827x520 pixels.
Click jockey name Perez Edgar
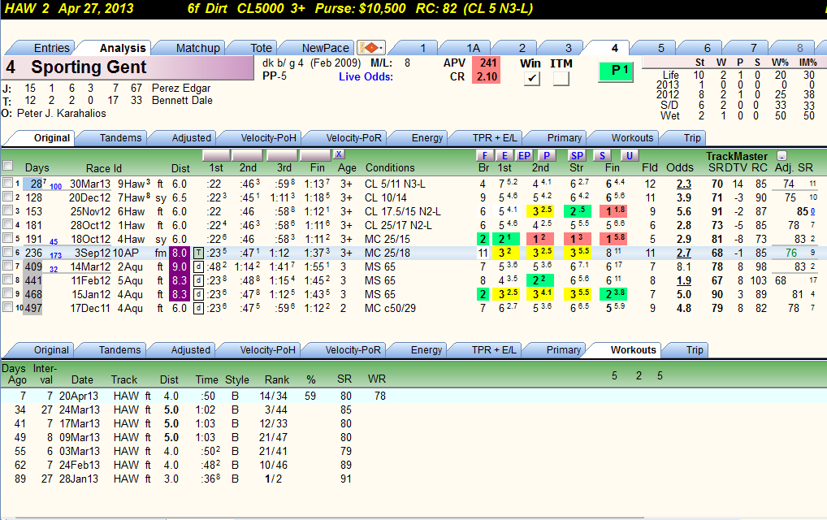point(181,88)
